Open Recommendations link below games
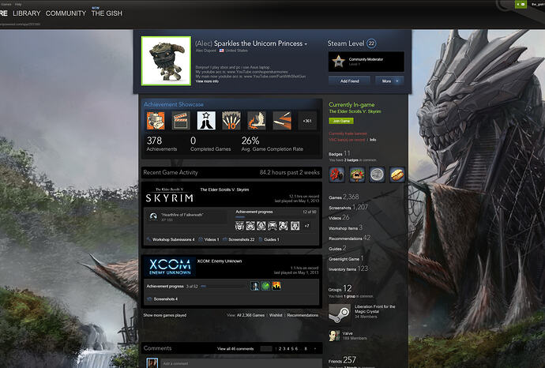545x368 pixels. pyautogui.click(x=303, y=315)
